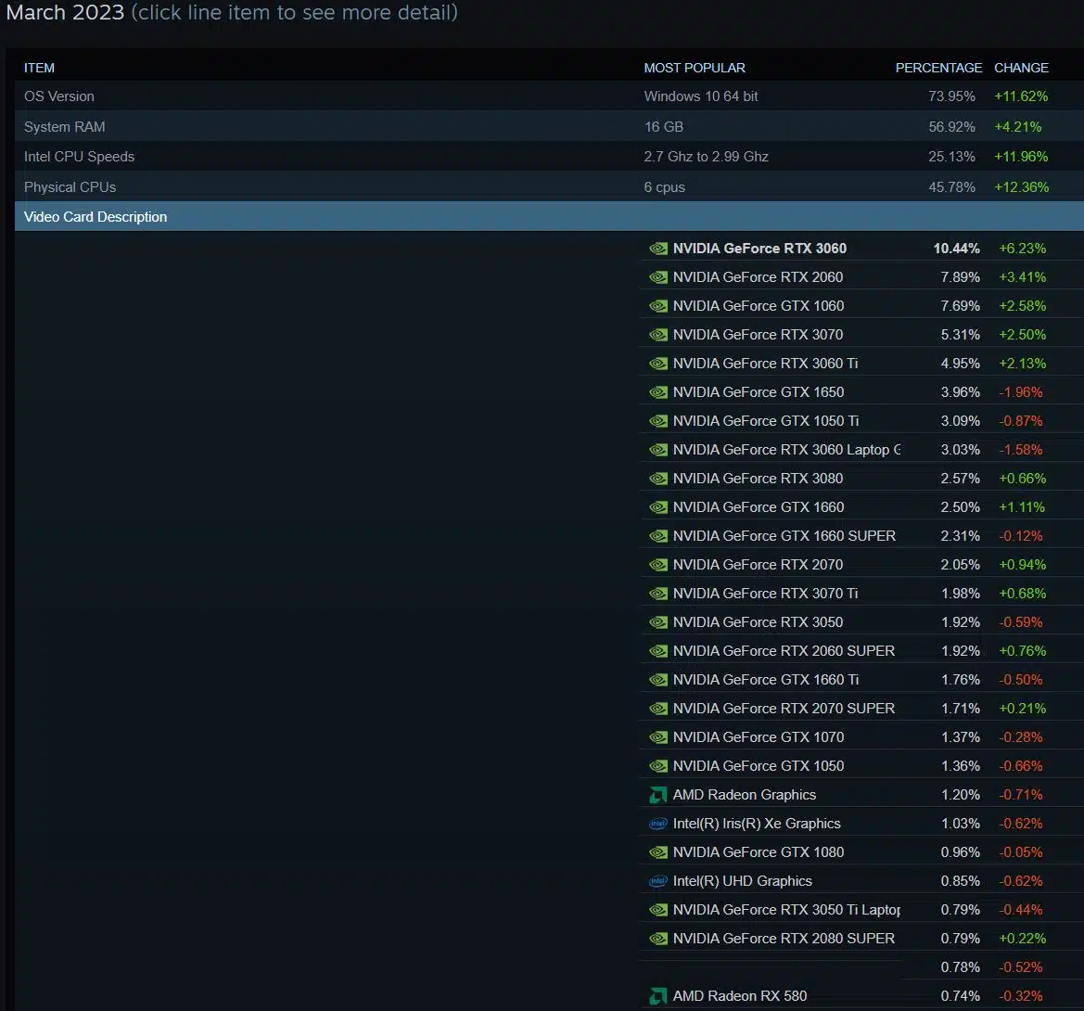Click the 0.78% unlabeled row percentage
The height and width of the screenshot is (1011, 1084).
pos(961,967)
